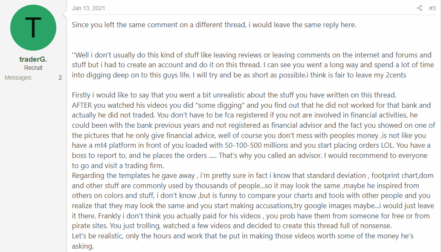
Task: Open traderG.'s profile via username
Action: click(33, 60)
